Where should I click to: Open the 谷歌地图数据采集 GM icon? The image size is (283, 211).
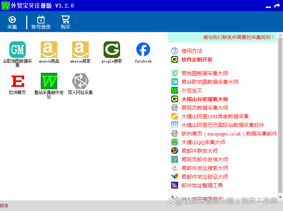[17, 50]
